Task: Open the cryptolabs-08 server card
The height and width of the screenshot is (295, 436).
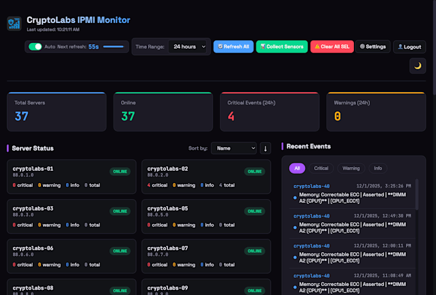Action: coord(72,287)
